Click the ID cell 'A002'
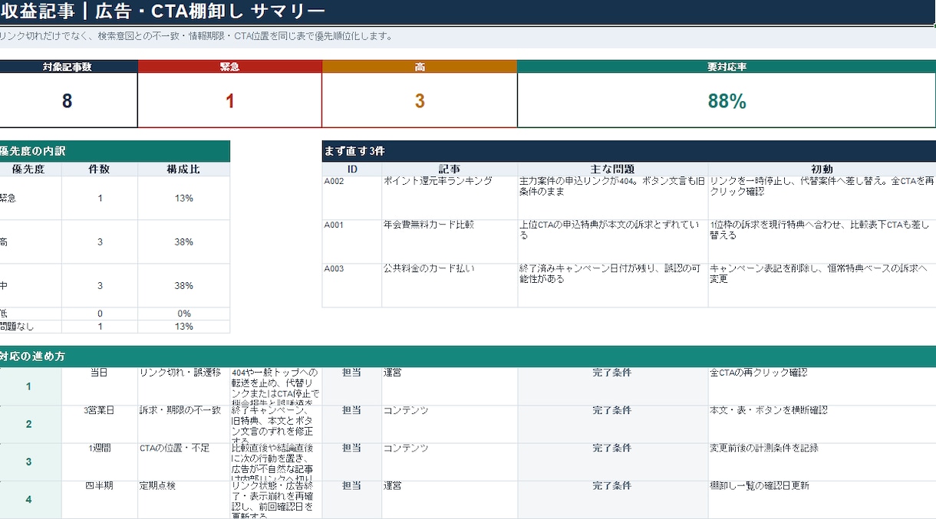Image resolution: width=936 pixels, height=519 pixels. pos(352,199)
